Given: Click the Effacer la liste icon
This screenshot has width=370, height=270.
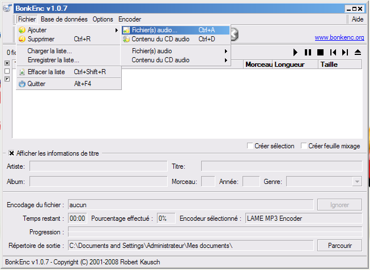Looking at the screenshot, I should point(22,72).
